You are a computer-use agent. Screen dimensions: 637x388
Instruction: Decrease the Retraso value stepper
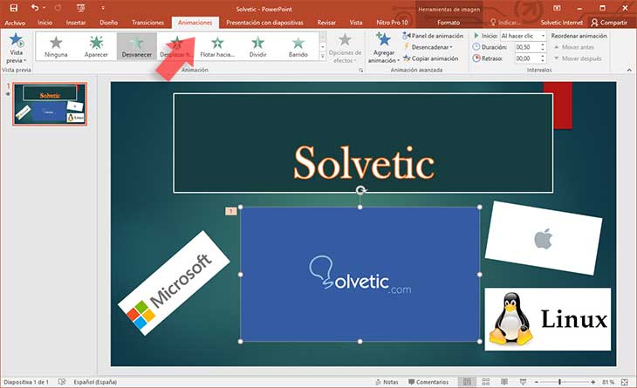543,61
